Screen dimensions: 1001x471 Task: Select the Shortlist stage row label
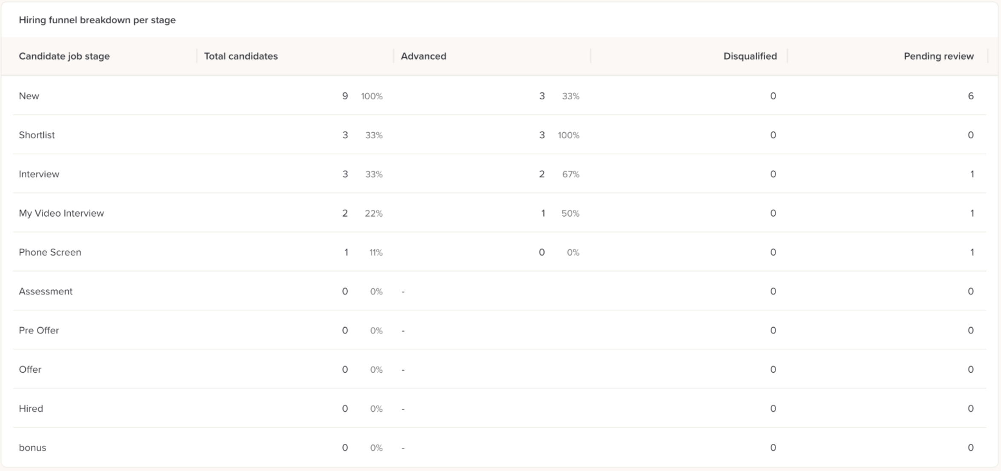click(x=37, y=135)
